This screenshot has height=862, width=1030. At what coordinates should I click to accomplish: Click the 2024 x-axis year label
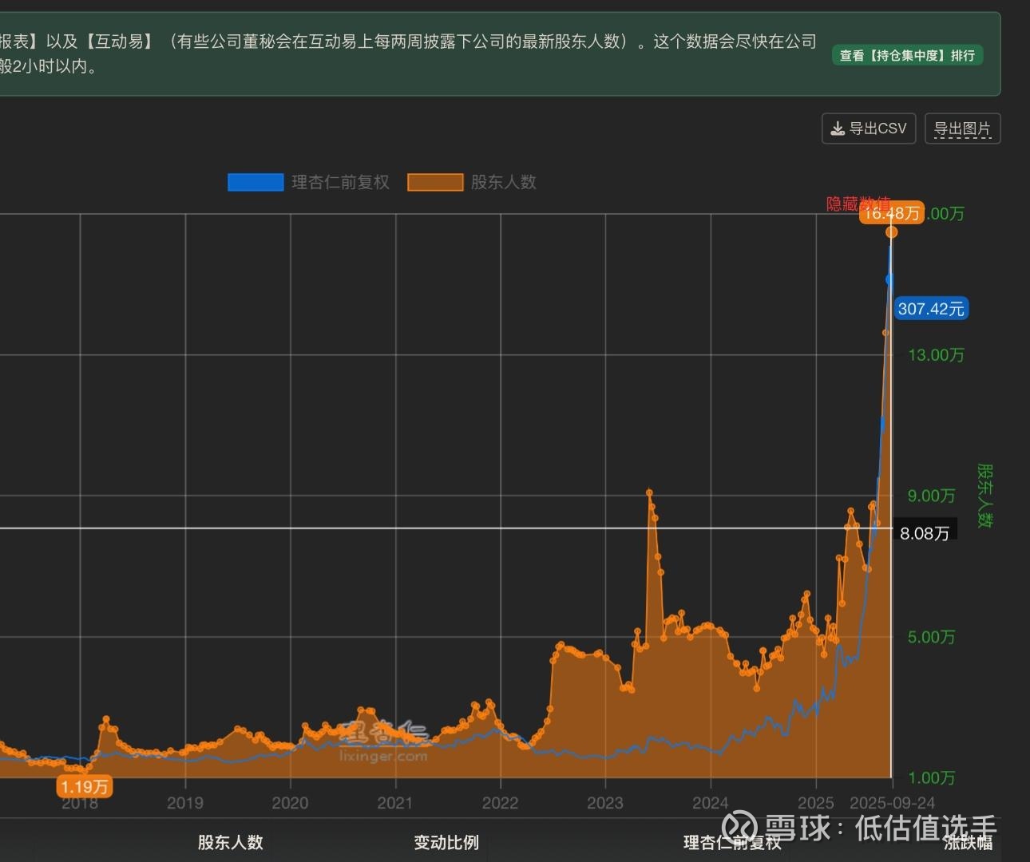click(711, 803)
